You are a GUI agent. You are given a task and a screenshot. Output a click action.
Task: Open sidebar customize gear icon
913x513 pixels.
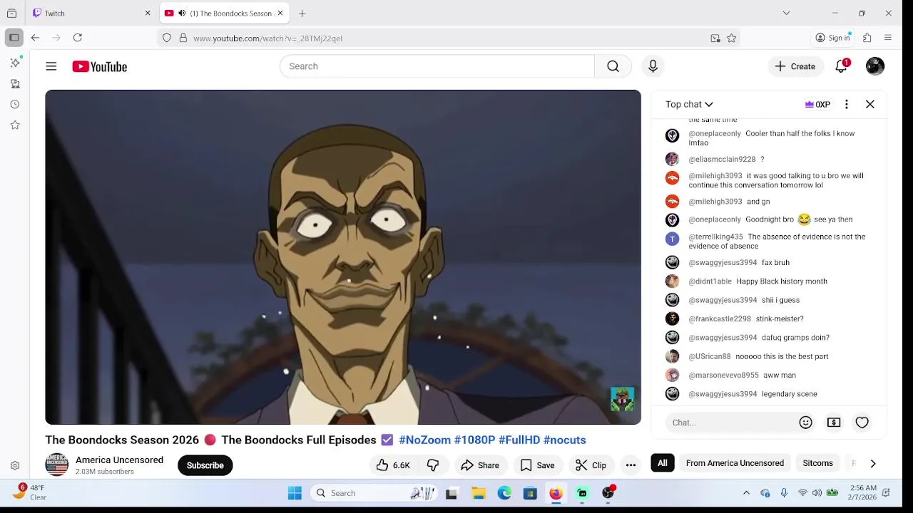pos(15,466)
